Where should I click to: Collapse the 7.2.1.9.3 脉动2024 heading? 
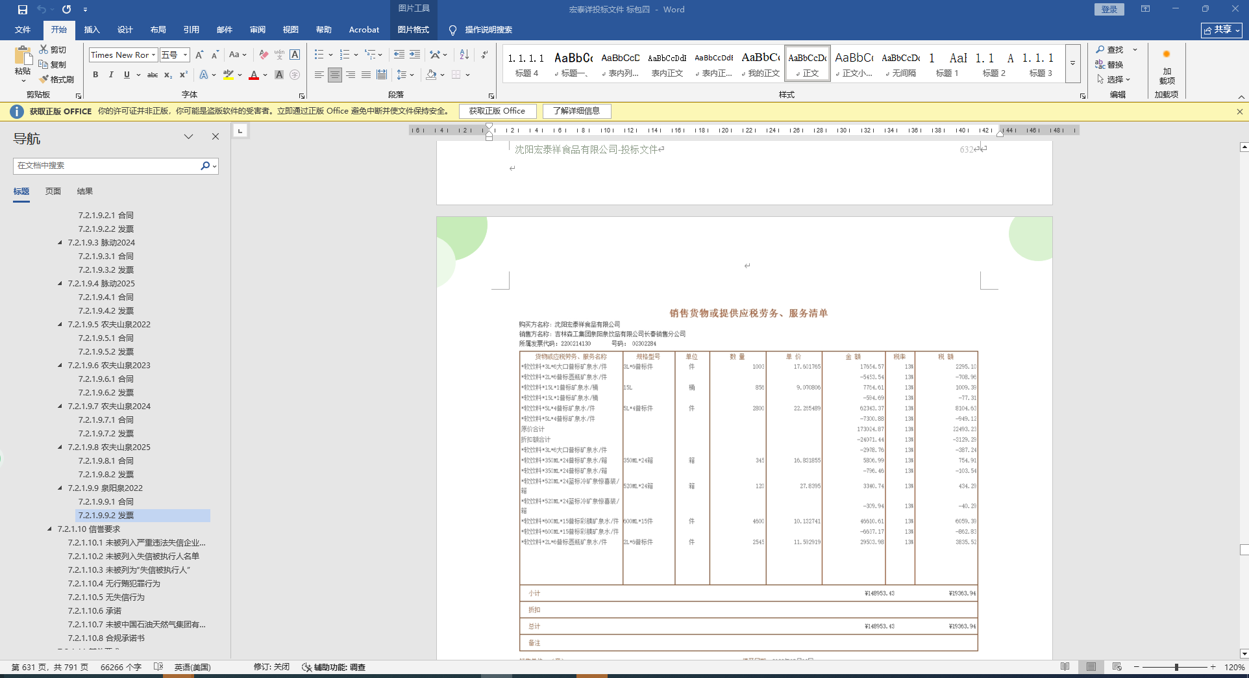pyautogui.click(x=60, y=242)
